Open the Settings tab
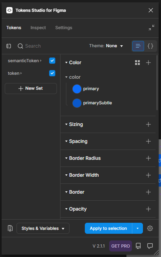Image resolution: width=161 pixels, height=257 pixels. (64, 28)
